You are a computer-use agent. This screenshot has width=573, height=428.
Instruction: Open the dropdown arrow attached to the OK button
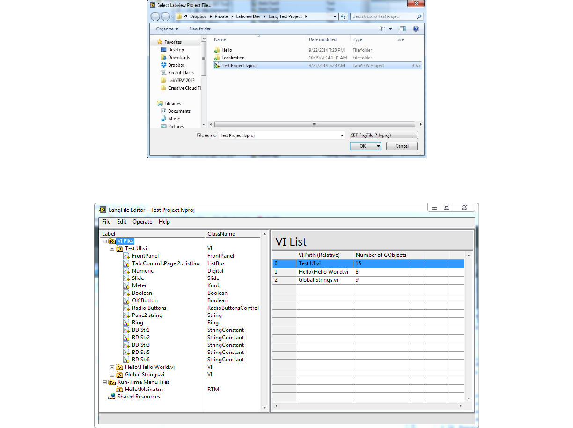tap(378, 146)
